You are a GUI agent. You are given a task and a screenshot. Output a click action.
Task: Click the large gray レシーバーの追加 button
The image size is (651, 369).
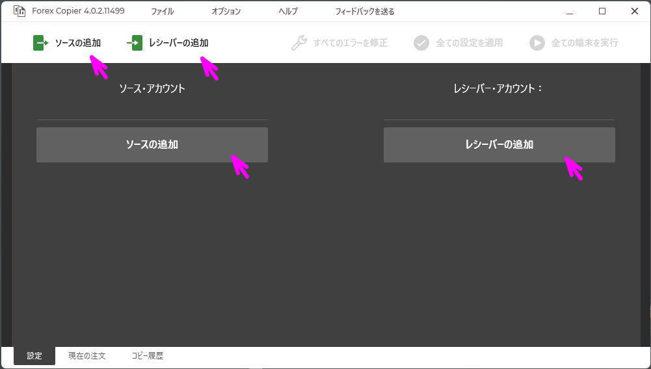point(499,145)
